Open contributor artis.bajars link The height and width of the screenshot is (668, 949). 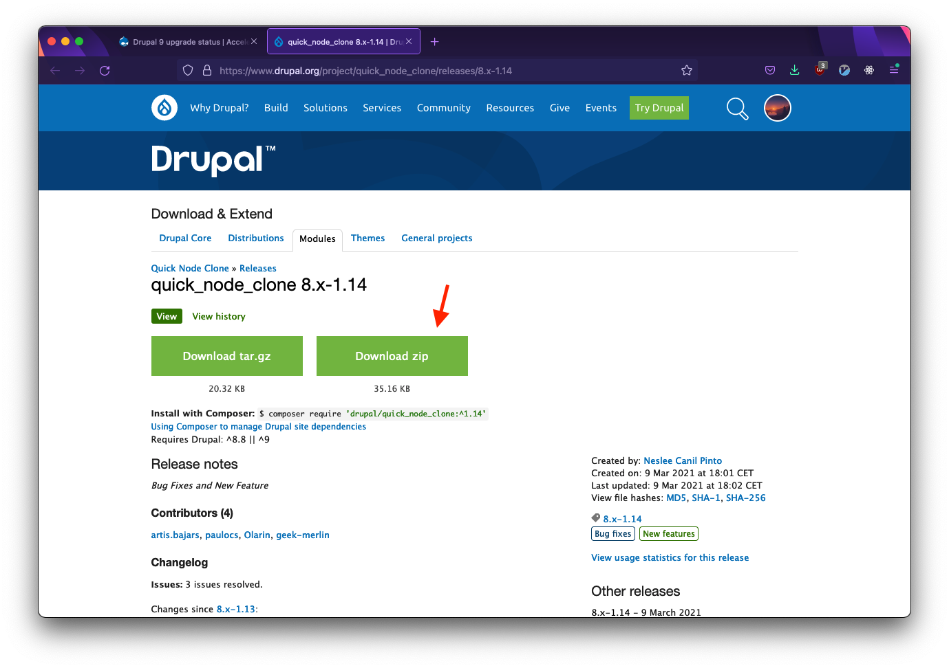click(175, 535)
